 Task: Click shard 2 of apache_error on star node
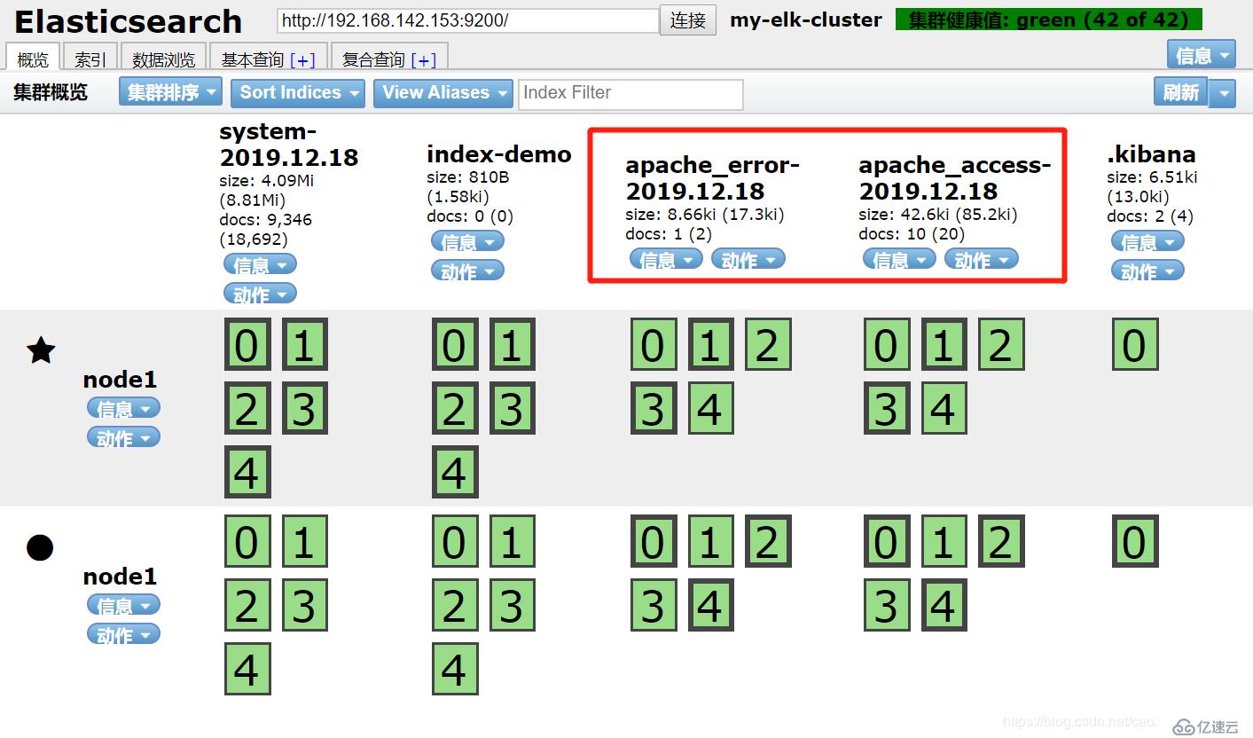point(768,344)
